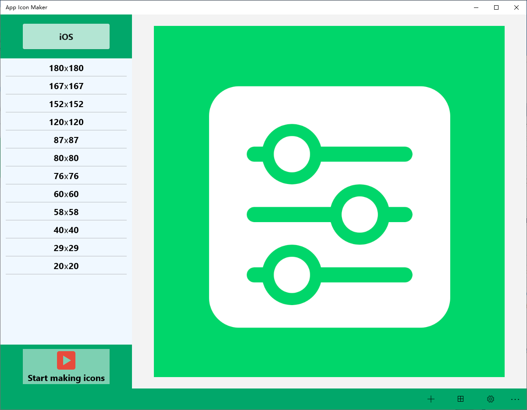Select the 180x180 icon size
Viewport: 527px width, 410px height.
coord(66,68)
